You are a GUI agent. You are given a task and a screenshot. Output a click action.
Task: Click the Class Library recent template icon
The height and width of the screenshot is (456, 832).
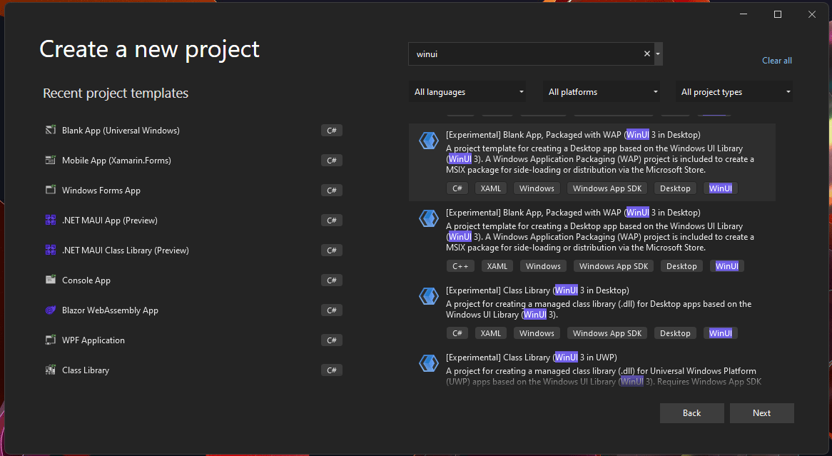51,370
